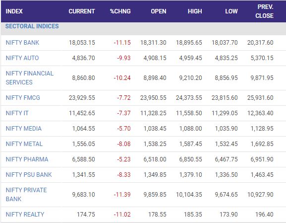Click the HIGH column header

pyautogui.click(x=195, y=11)
